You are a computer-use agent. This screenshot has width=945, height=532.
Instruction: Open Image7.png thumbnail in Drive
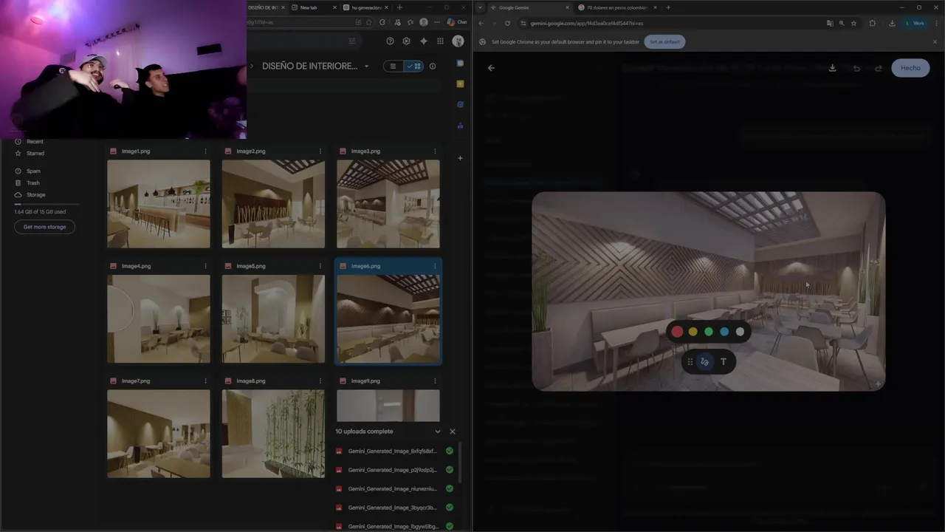point(159,434)
